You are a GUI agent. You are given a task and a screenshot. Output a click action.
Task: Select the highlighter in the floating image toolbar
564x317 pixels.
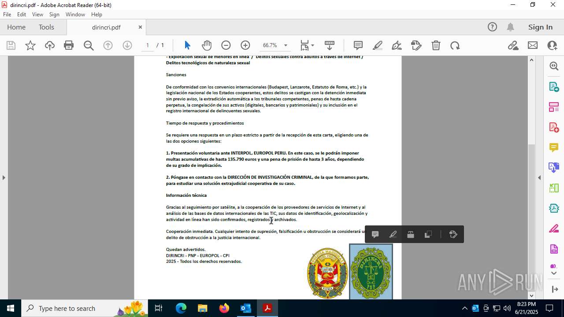(393, 235)
